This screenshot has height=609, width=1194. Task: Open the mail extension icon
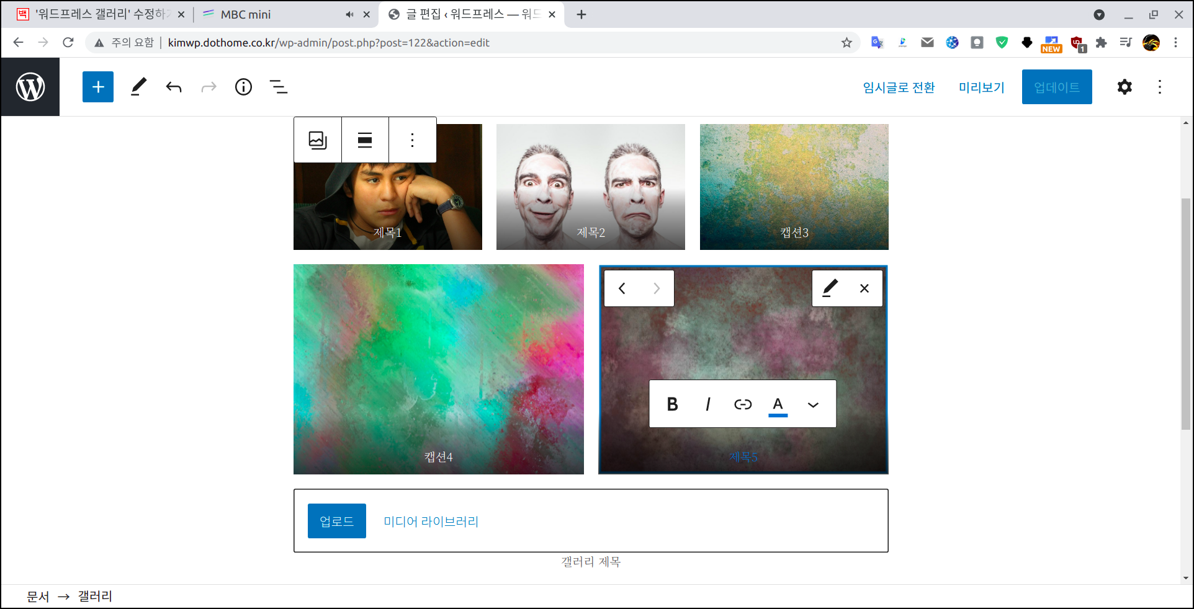(x=927, y=42)
